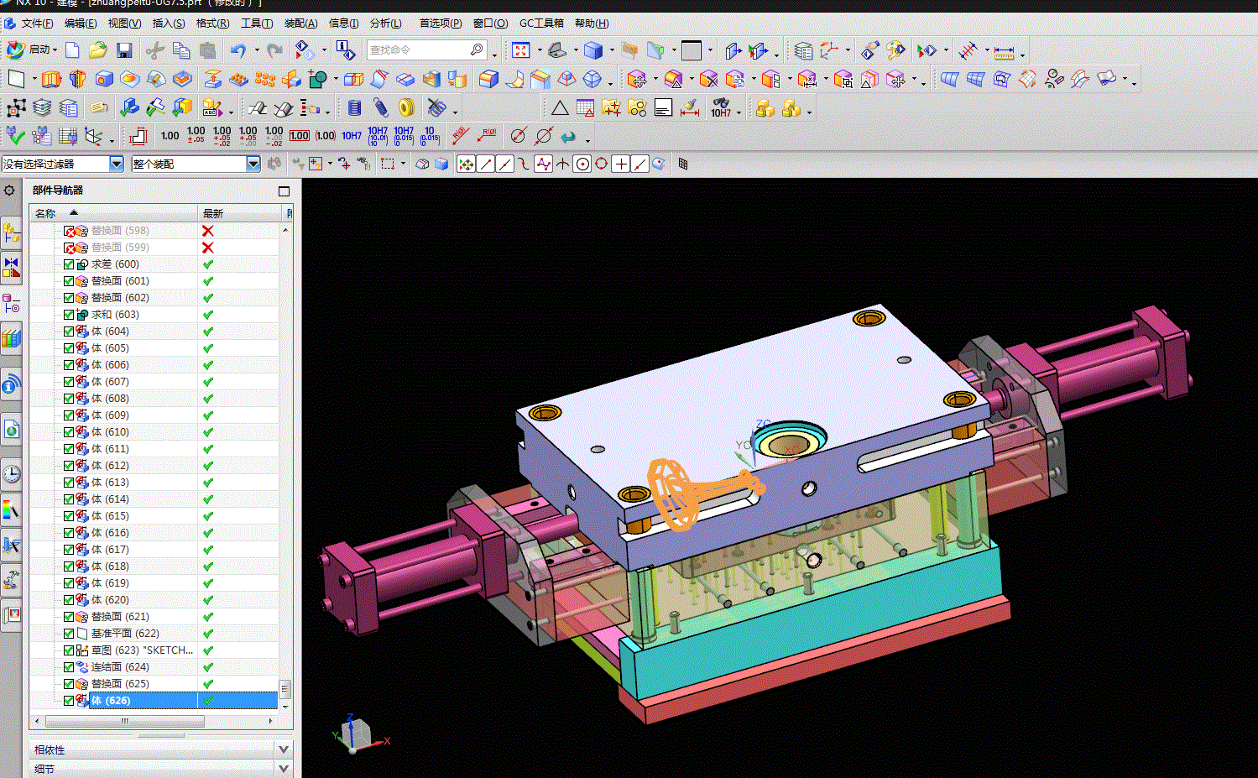
Task: Open the 插入(S) menu
Action: 168,23
